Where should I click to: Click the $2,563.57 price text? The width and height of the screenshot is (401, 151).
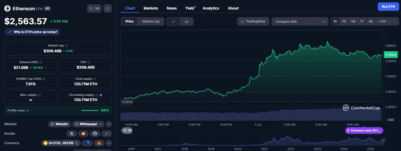point(26,21)
